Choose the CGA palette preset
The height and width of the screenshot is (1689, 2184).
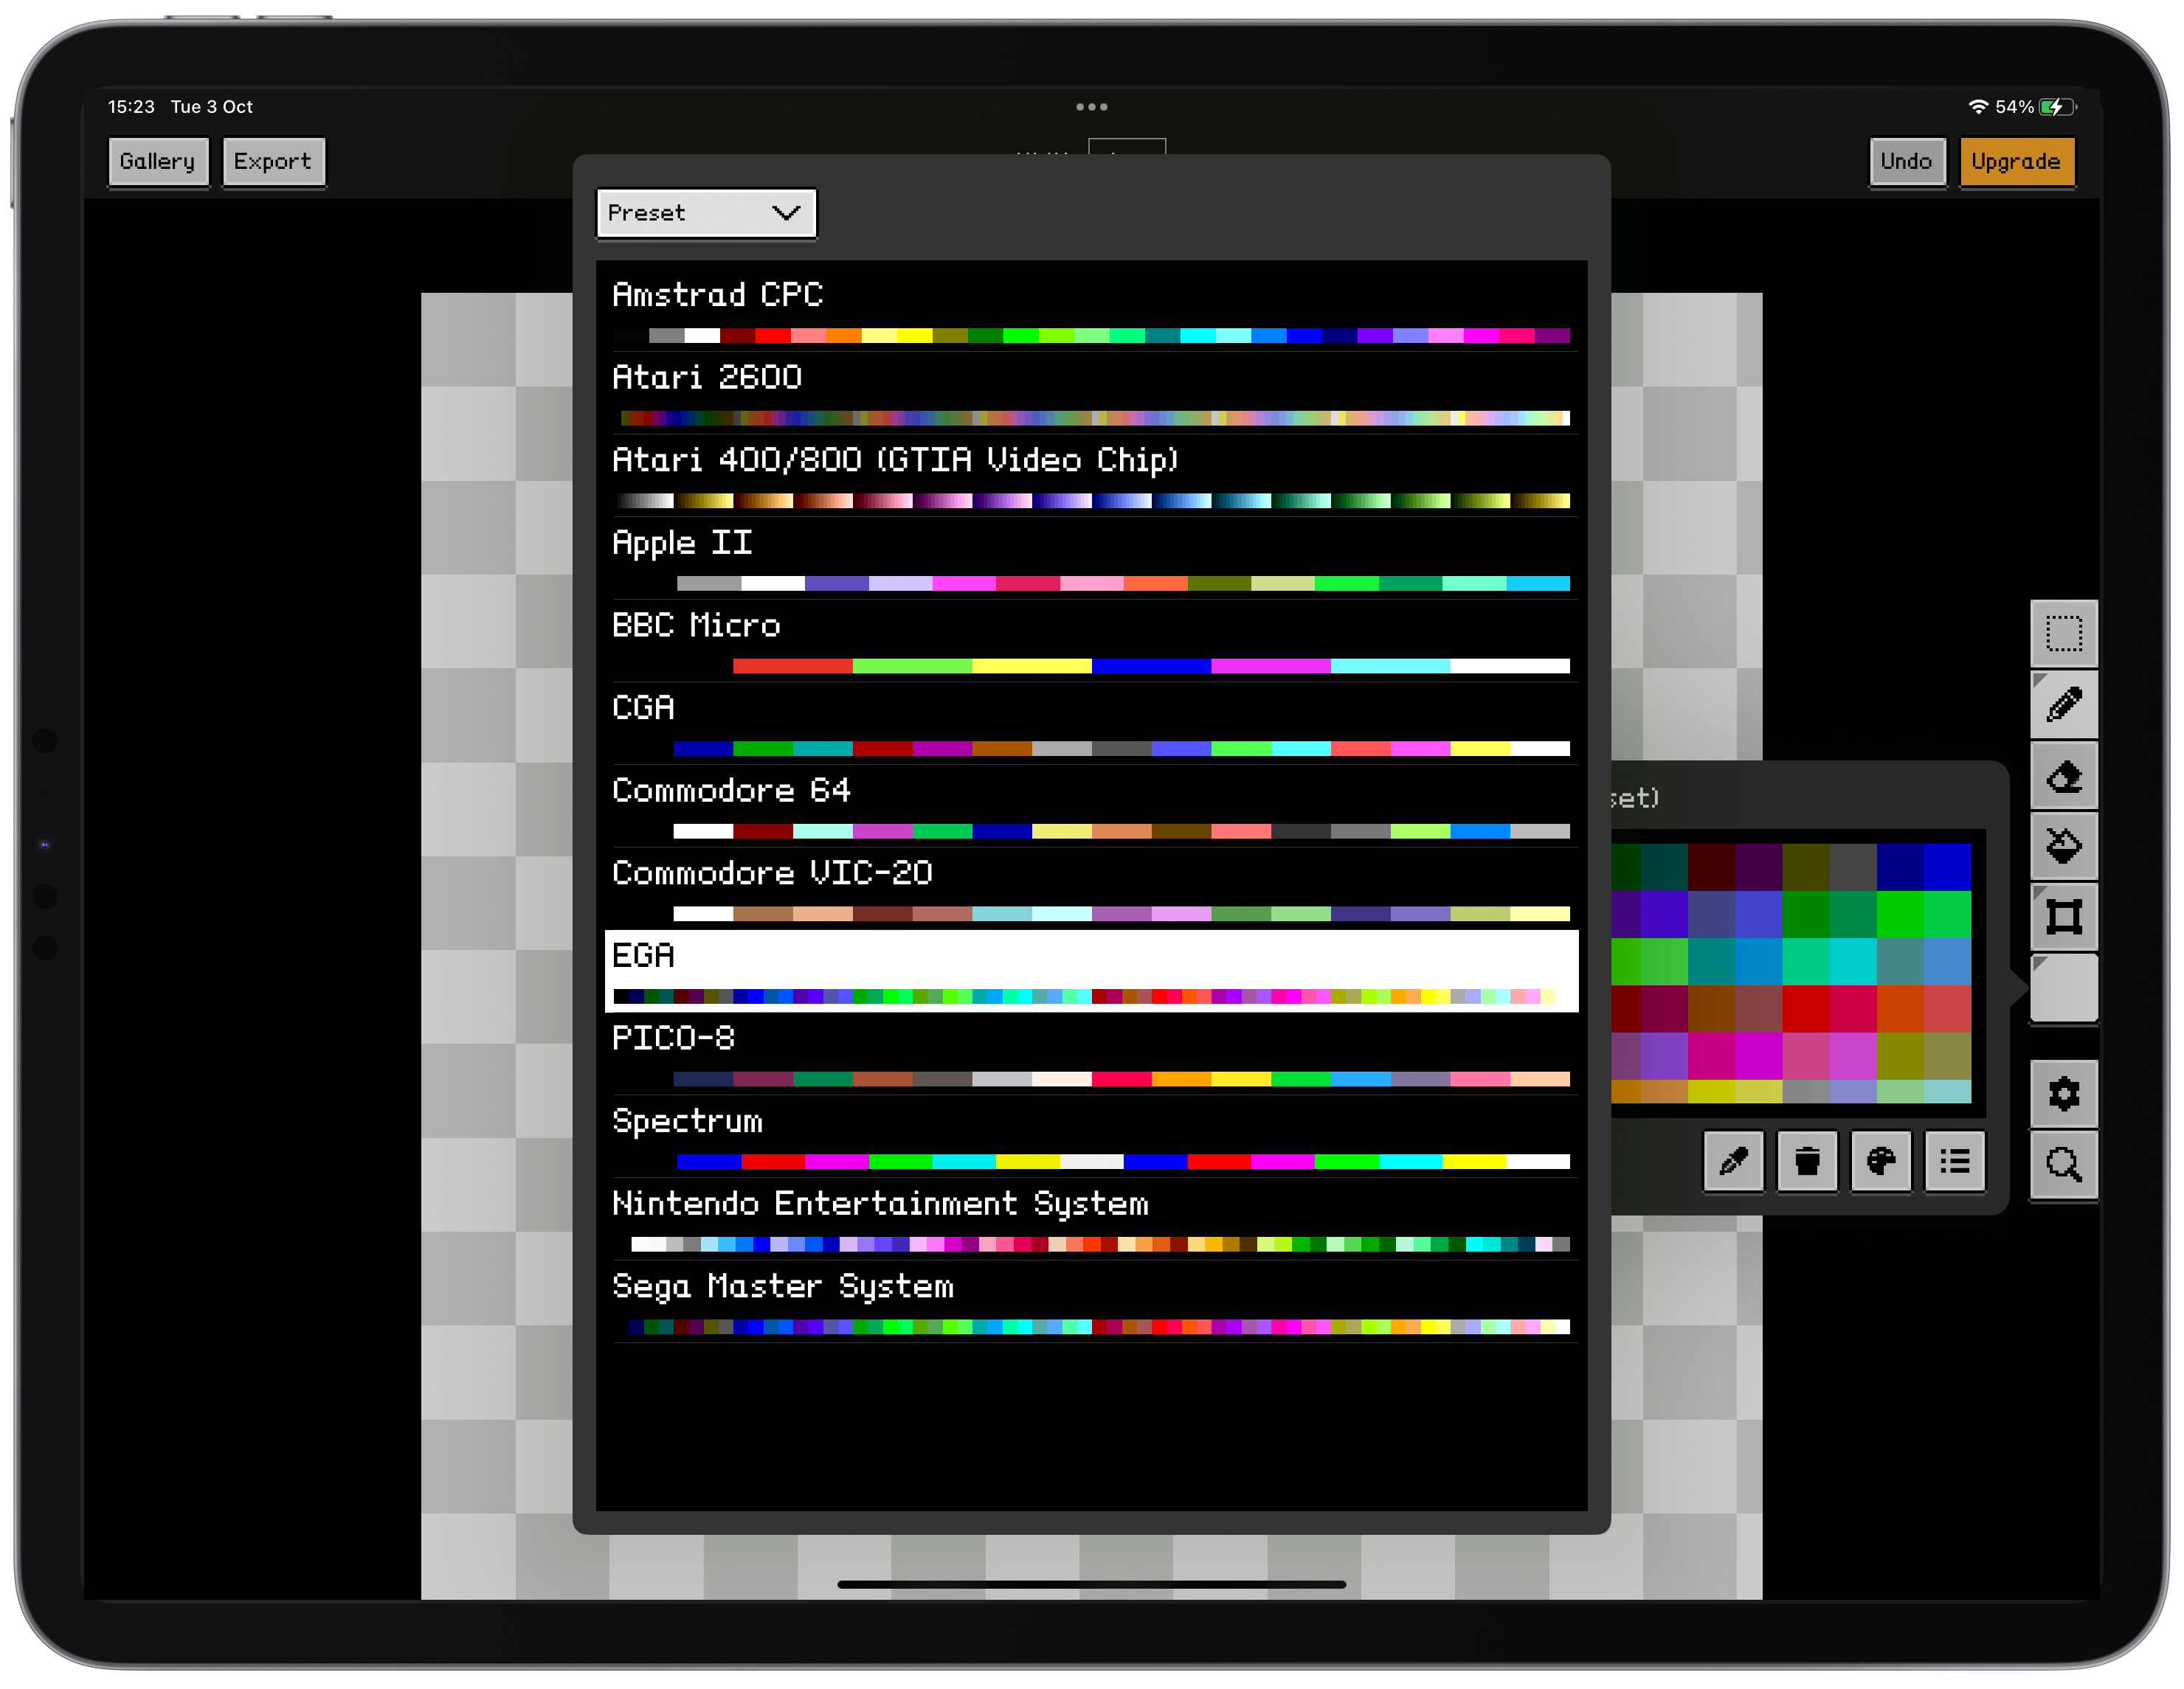(x=1091, y=724)
